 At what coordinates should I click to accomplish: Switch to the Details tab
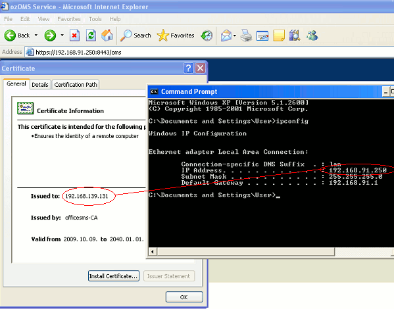(40, 85)
